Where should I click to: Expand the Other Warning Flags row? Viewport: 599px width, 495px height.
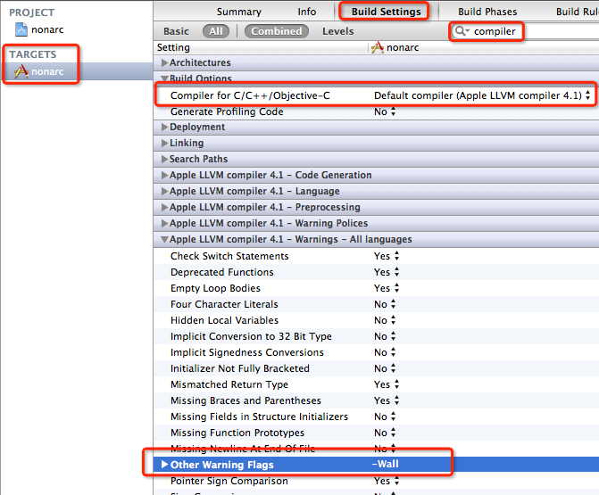pos(163,465)
